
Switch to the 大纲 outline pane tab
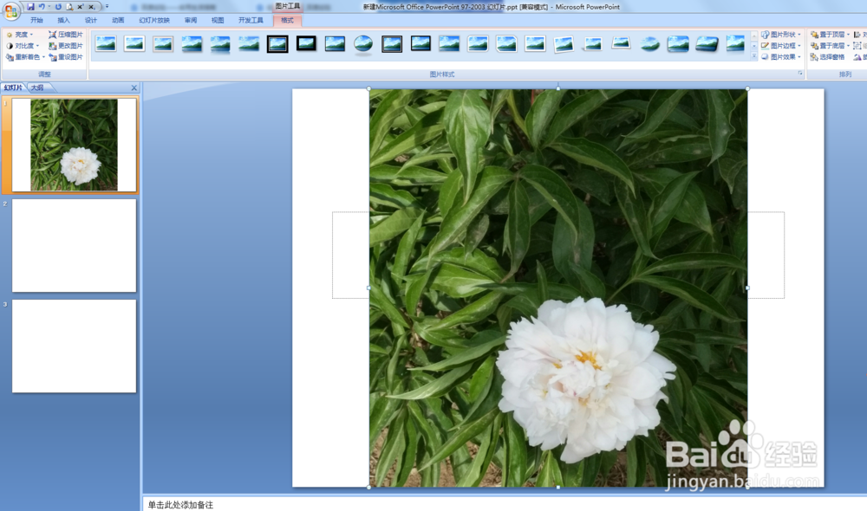[x=37, y=87]
